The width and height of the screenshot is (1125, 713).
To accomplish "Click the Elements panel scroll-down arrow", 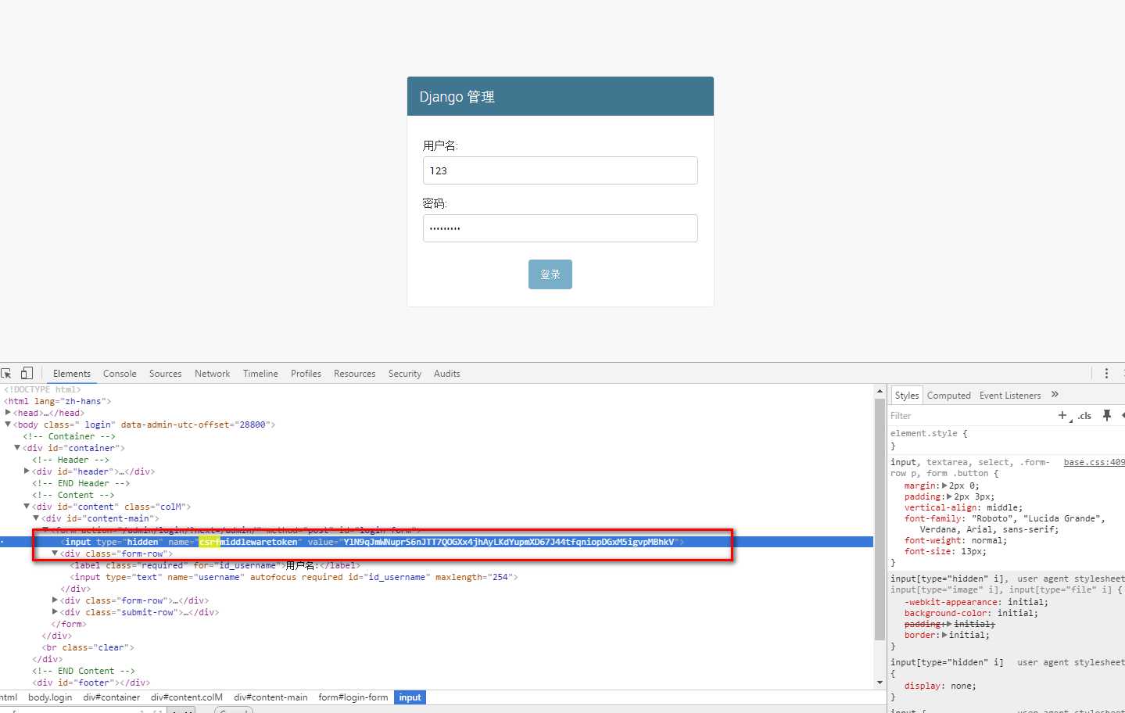I will [x=880, y=683].
